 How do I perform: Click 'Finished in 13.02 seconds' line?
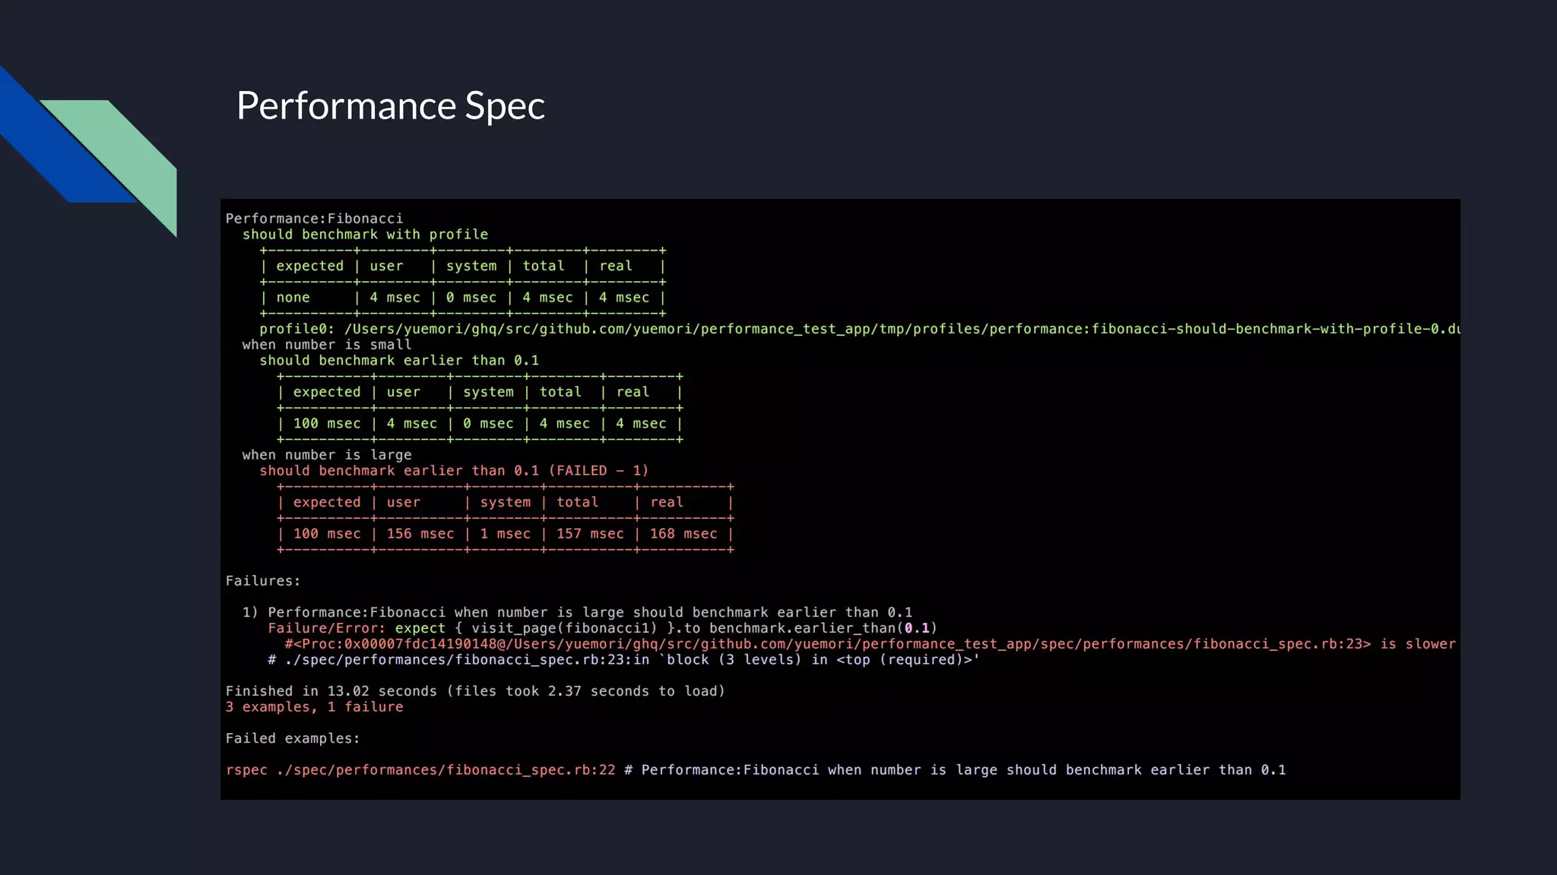pos(475,691)
